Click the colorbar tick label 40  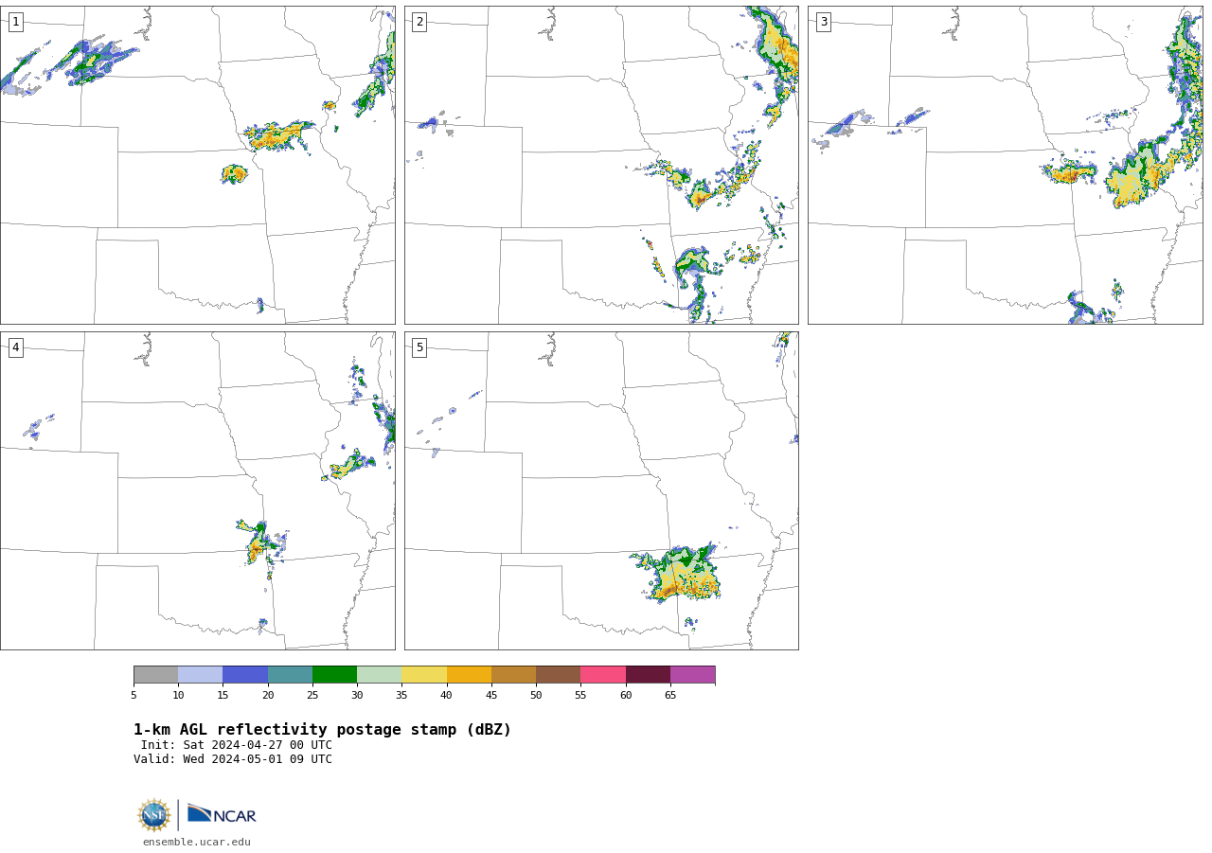click(x=446, y=696)
